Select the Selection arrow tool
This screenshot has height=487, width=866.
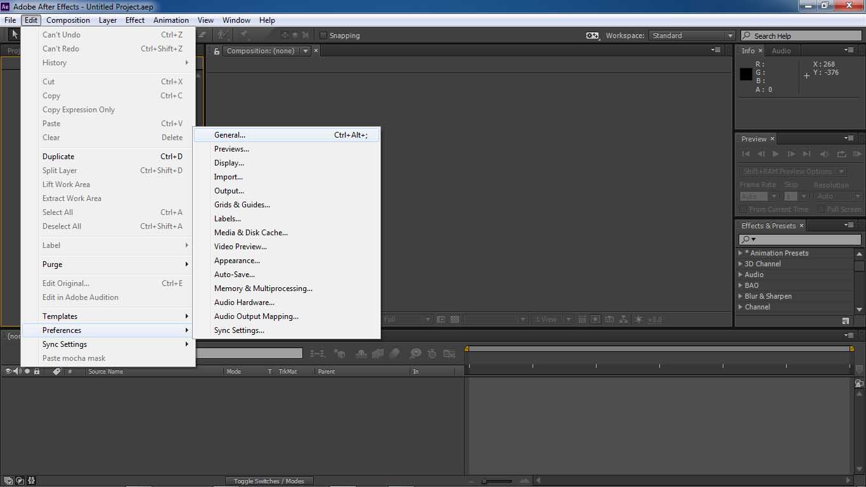pos(14,35)
